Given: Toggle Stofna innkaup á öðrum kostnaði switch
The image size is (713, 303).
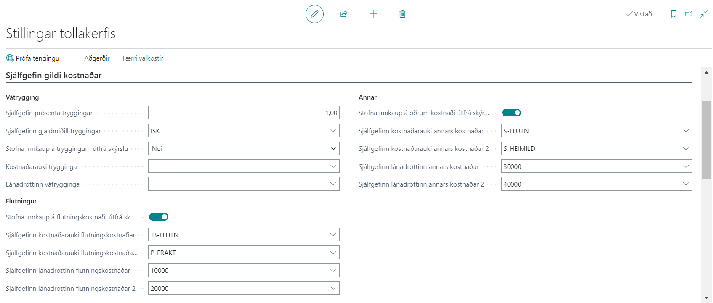Looking at the screenshot, I should (511, 113).
